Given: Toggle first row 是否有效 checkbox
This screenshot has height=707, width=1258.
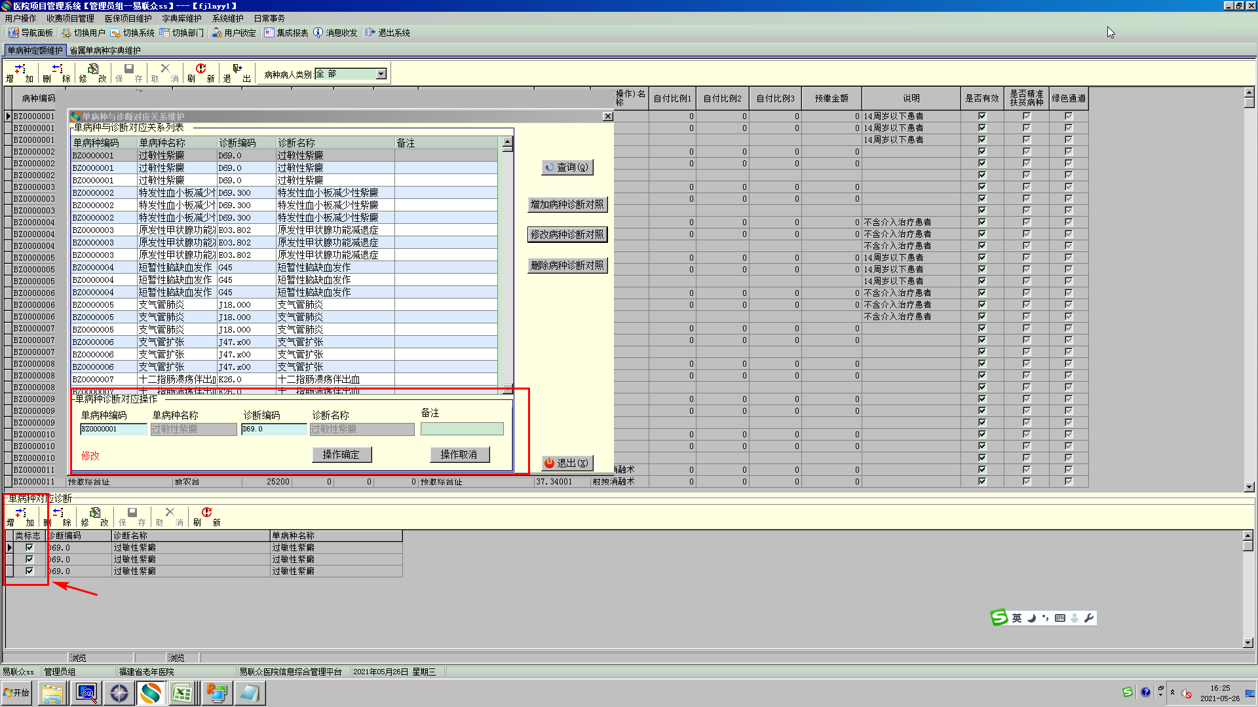Looking at the screenshot, I should click(982, 116).
